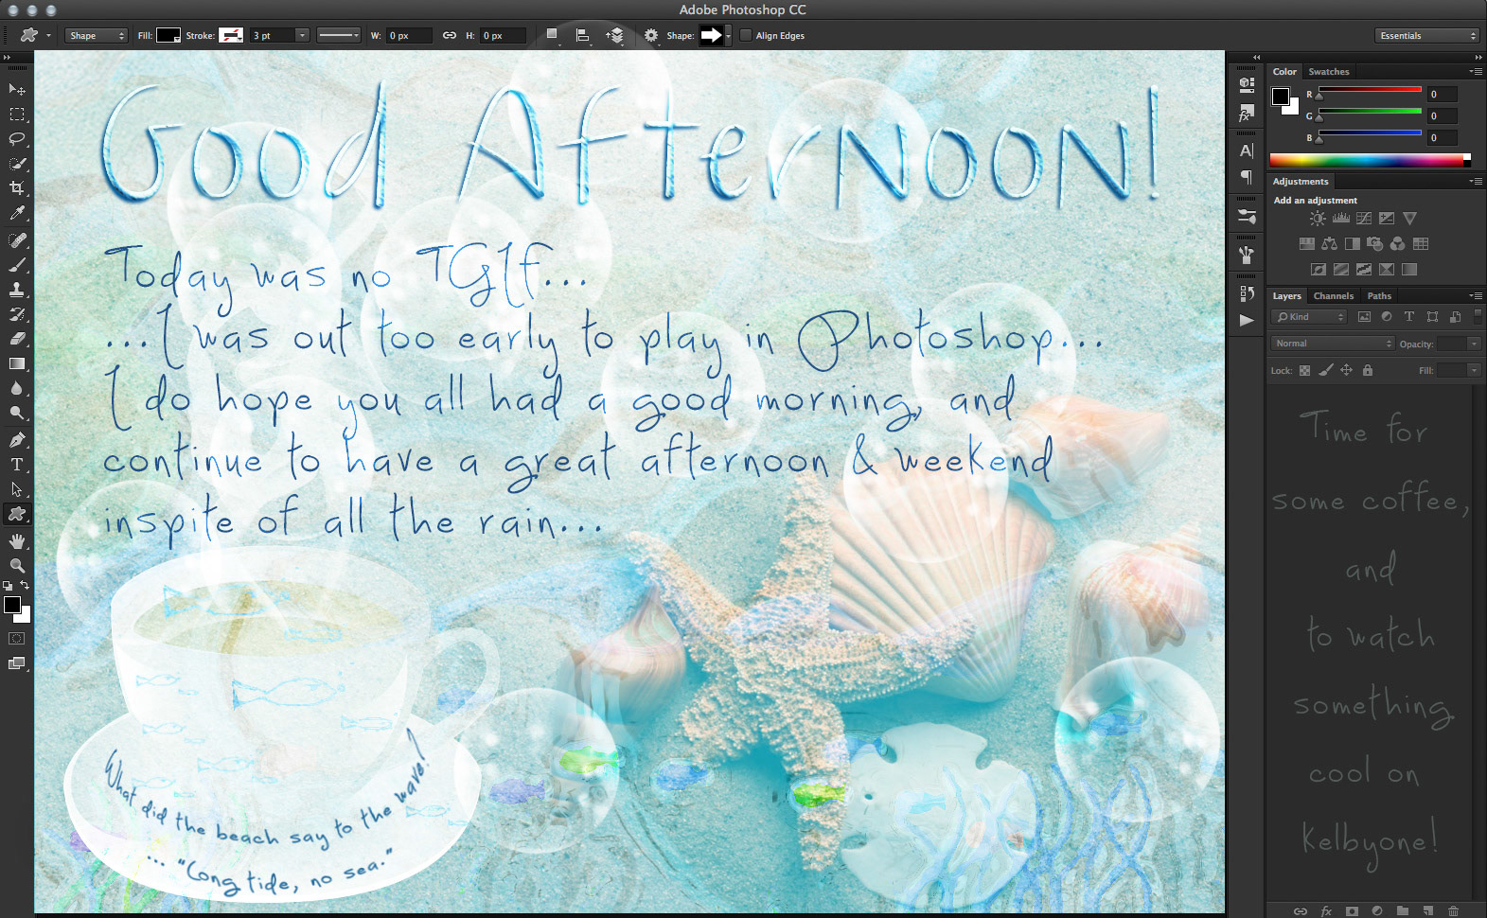
Task: Select the Adjustments panel tab
Action: 1301,182
